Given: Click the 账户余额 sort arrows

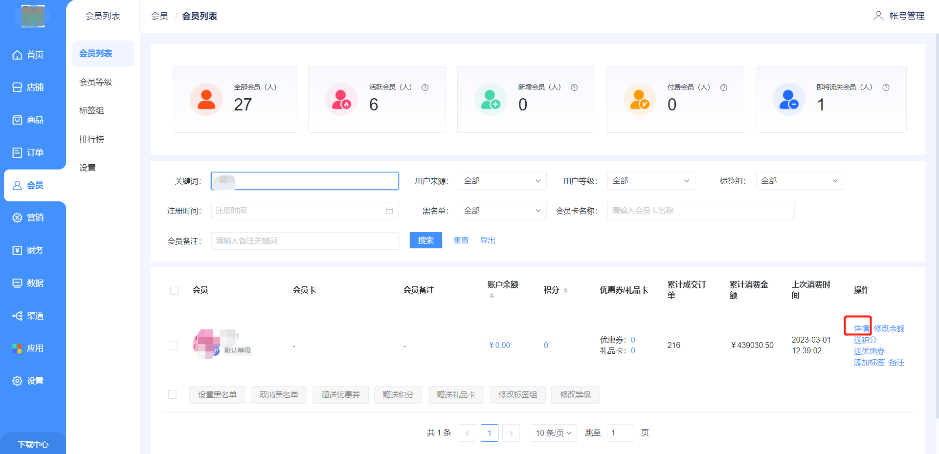Looking at the screenshot, I should tap(492, 296).
